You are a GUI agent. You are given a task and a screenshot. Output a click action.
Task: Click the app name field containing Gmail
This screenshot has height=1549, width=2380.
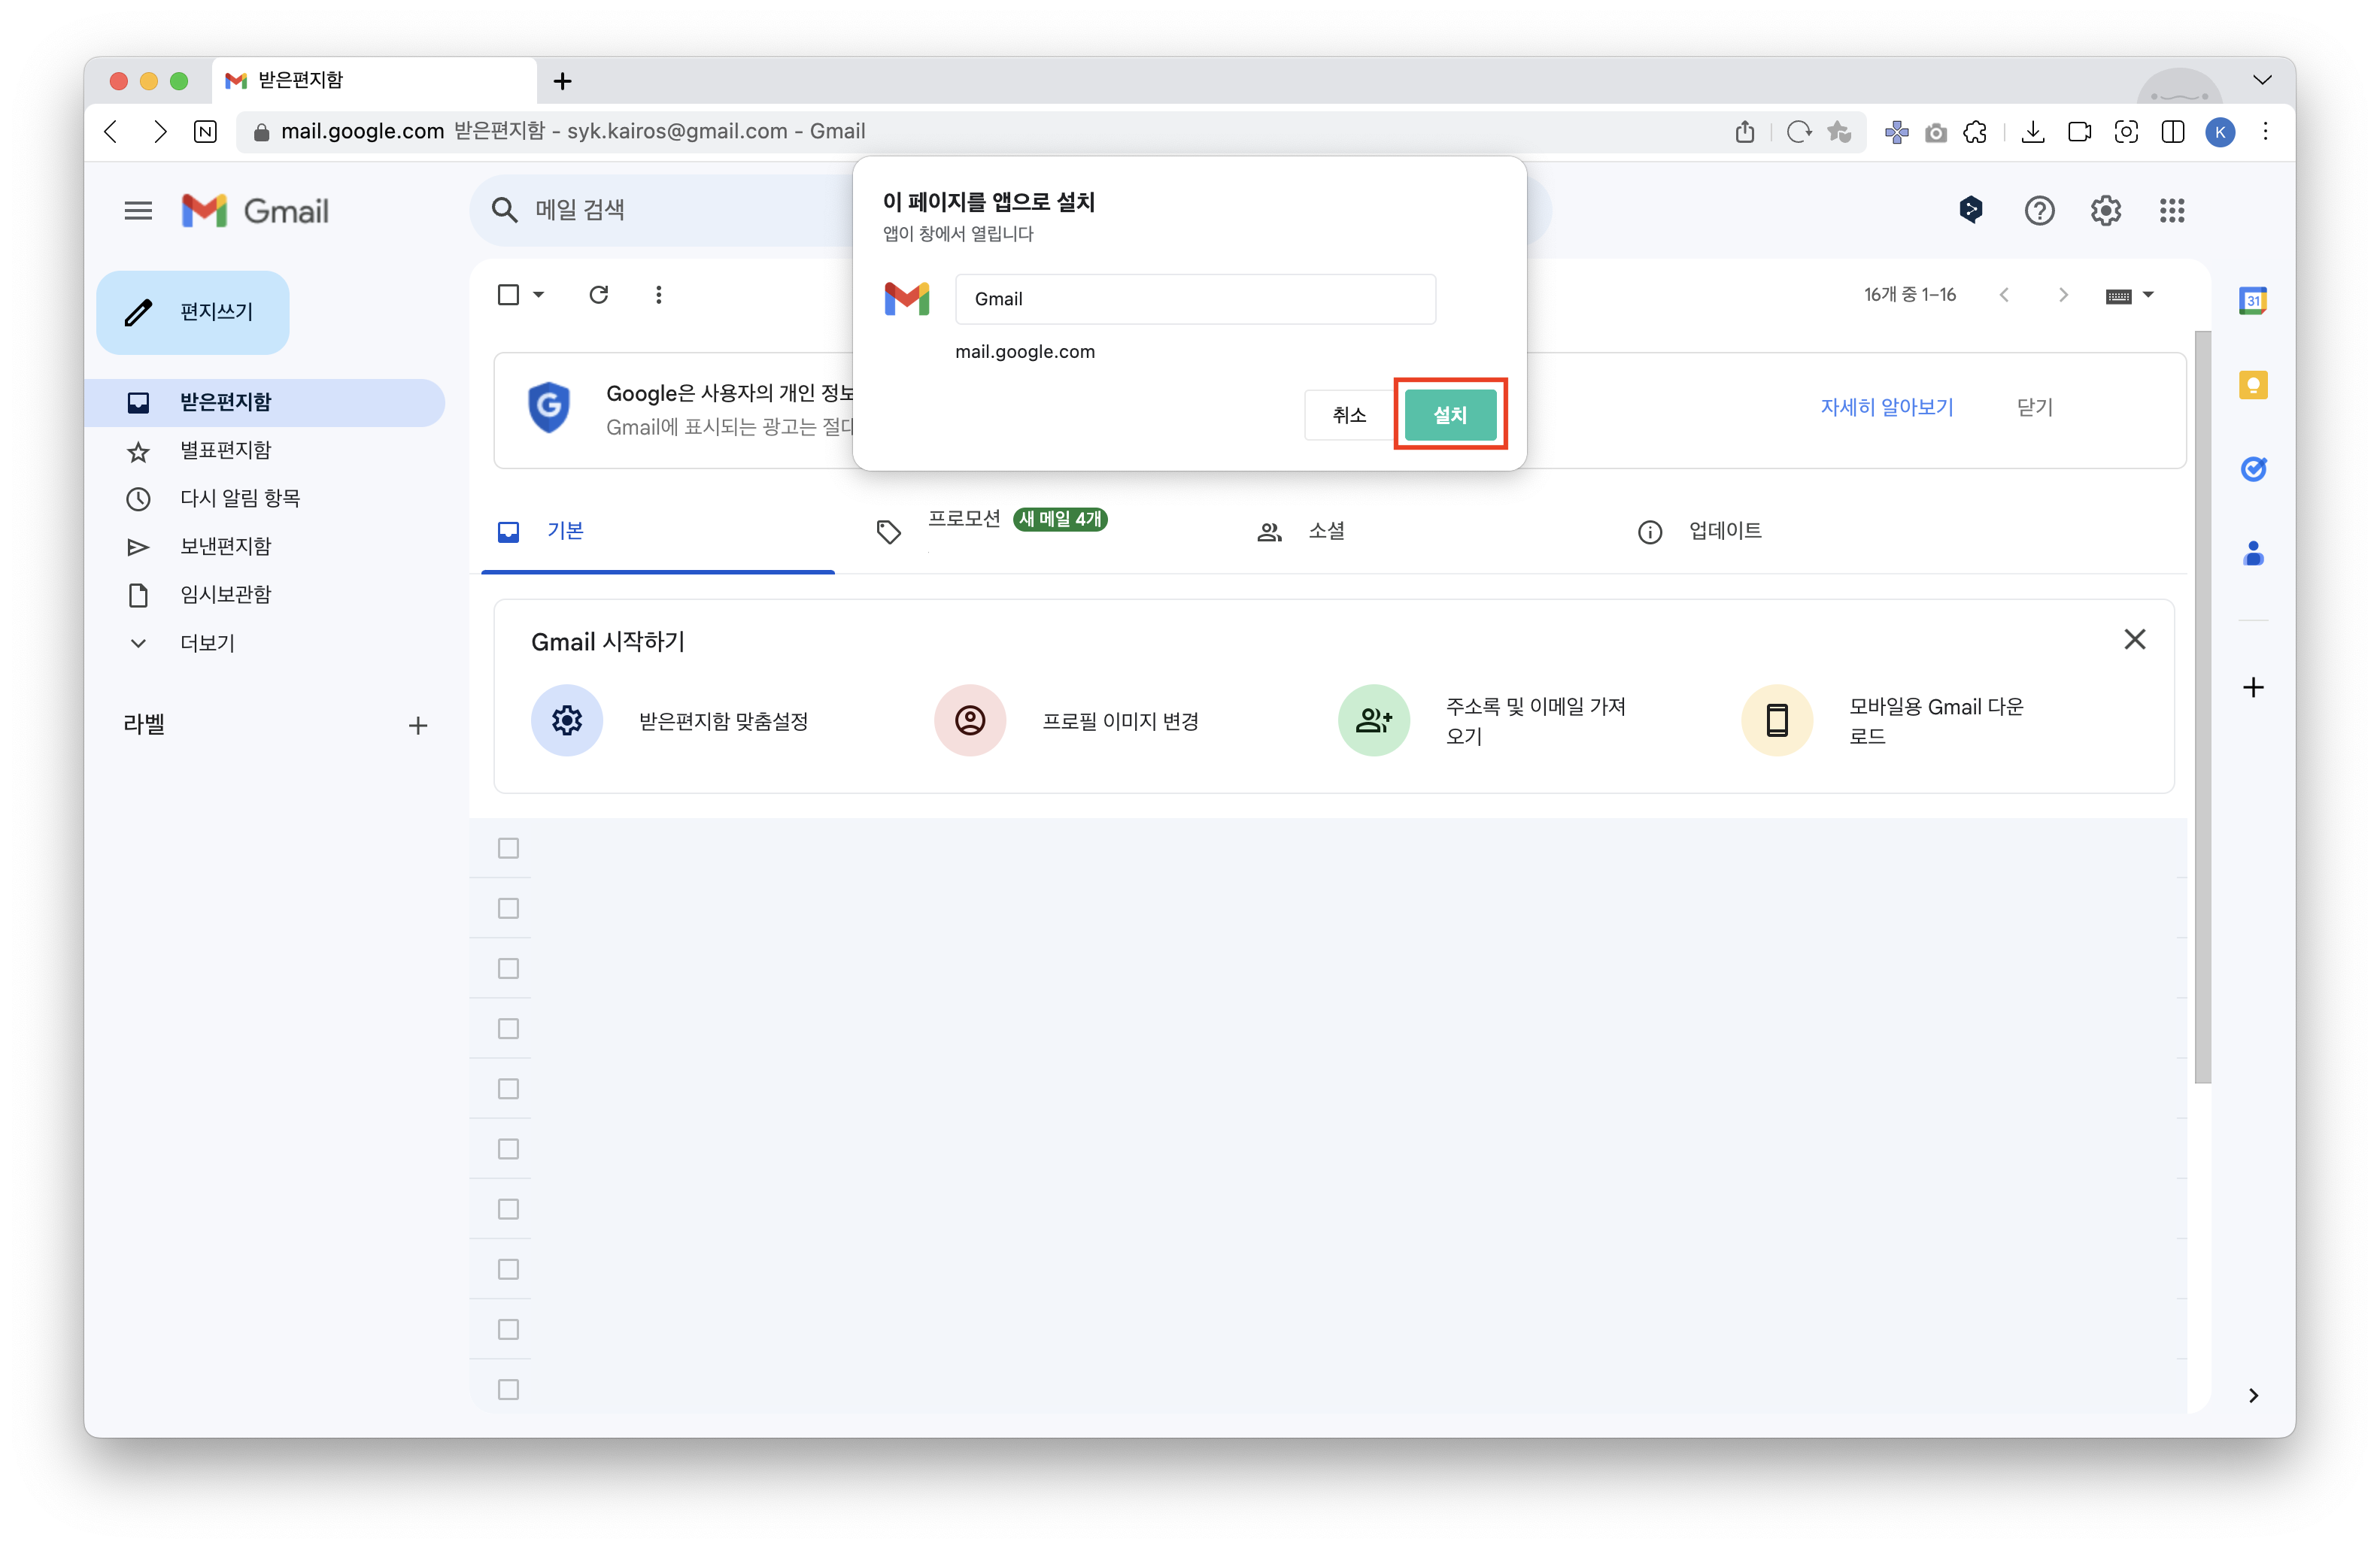pos(1195,299)
